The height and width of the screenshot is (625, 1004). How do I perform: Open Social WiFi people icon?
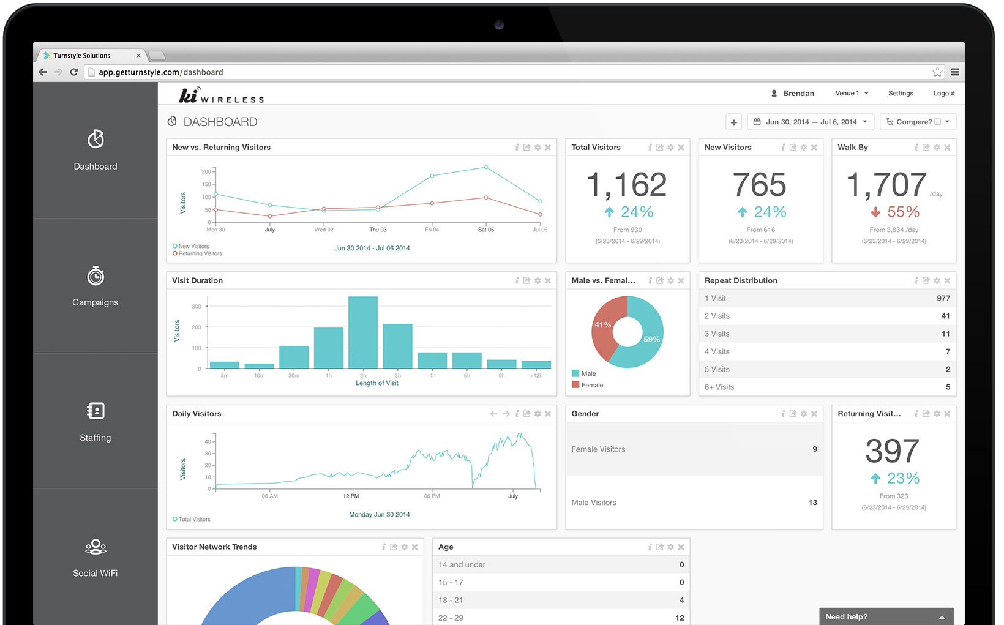click(96, 547)
